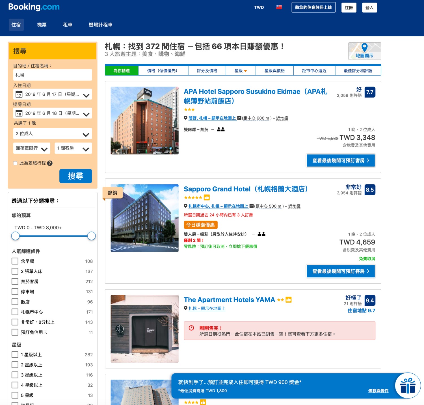Check the 札幌市中心 city center filter
This screenshot has width=424, height=405.
point(15,312)
